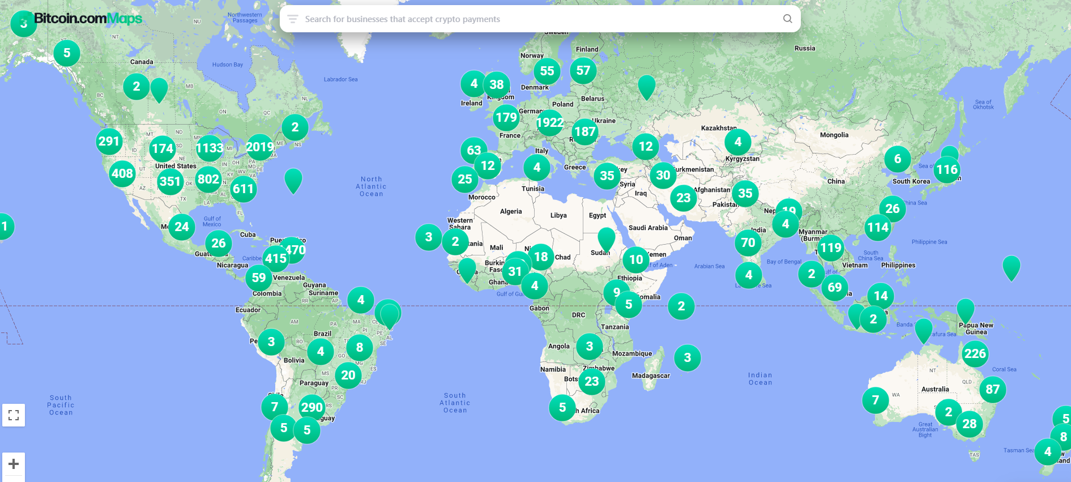Open the 14 cluster near Borneo
The width and height of the screenshot is (1071, 482).
881,296
